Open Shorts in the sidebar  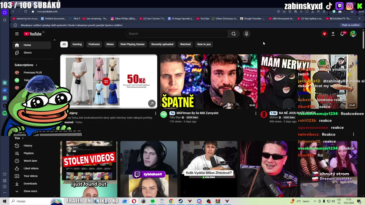pyautogui.click(x=32, y=53)
